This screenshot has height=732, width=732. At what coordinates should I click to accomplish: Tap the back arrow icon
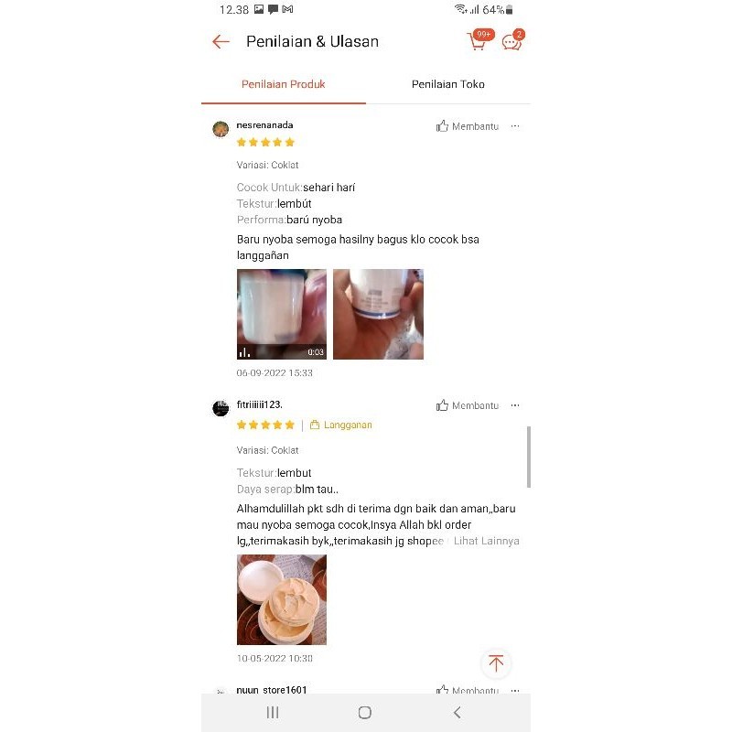(x=221, y=41)
